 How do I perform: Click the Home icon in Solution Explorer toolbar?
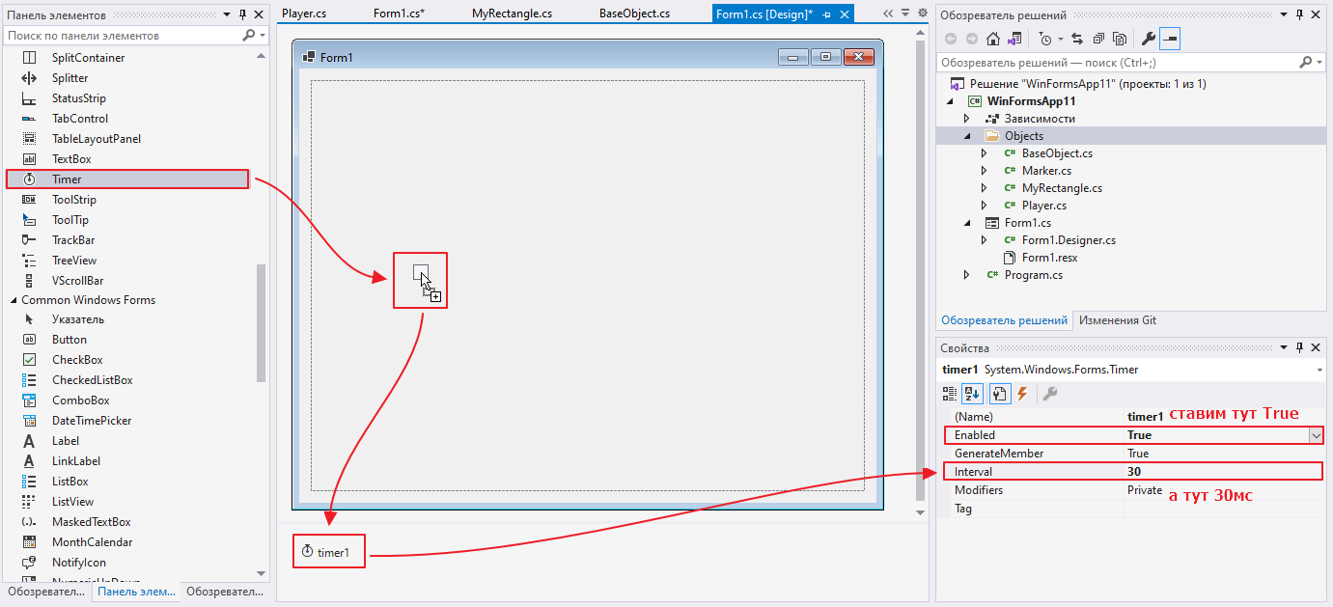click(x=992, y=40)
